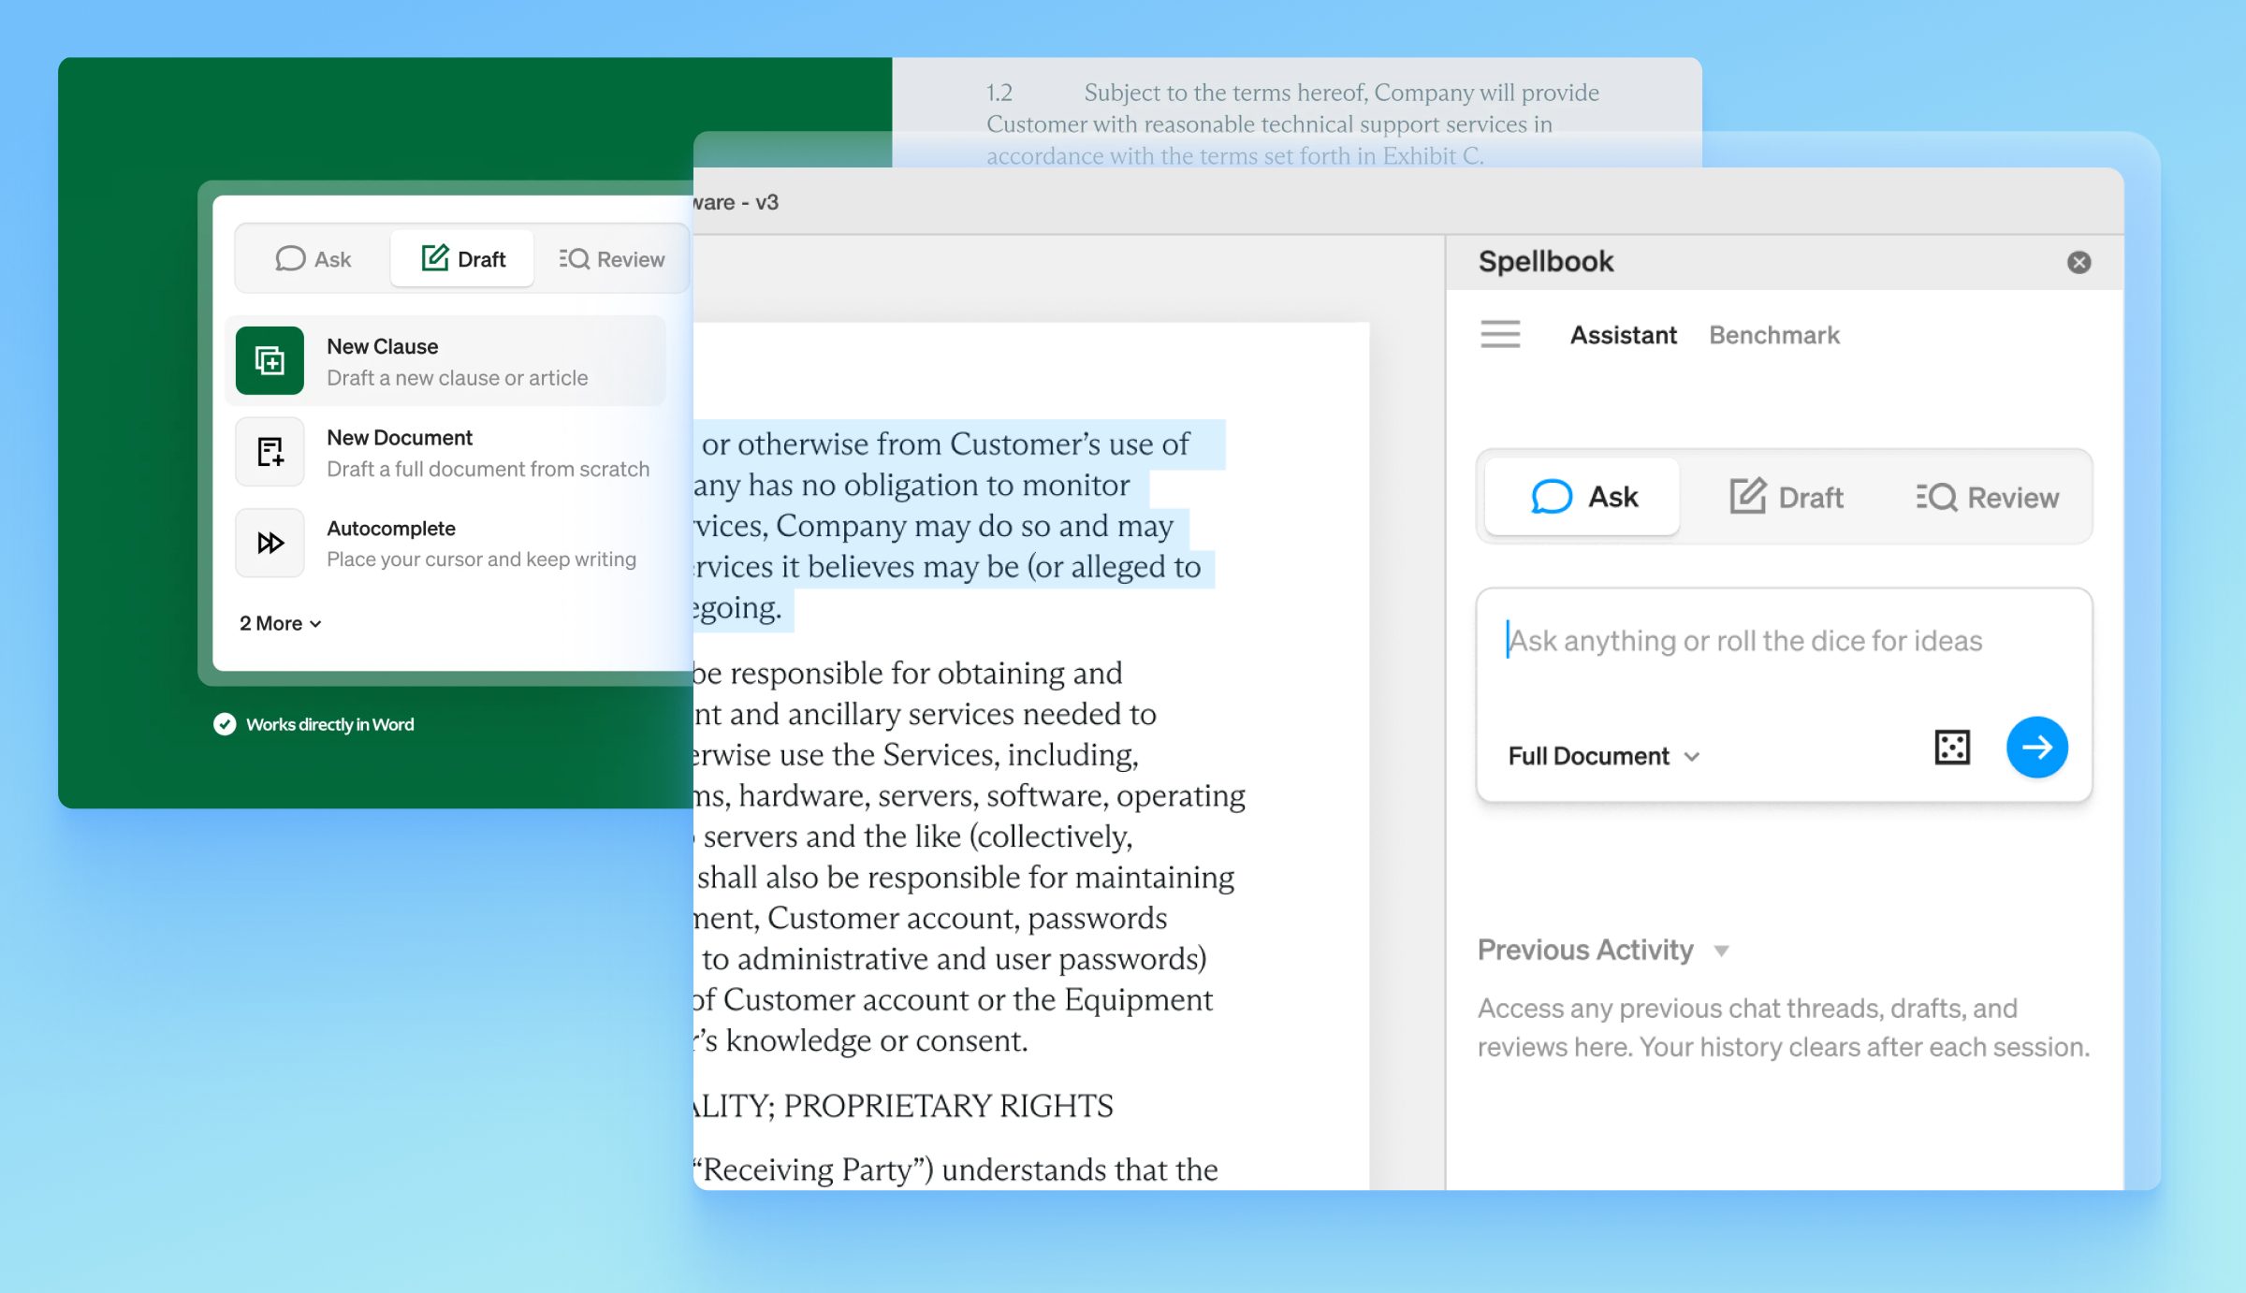Open the Spellbook hamburger menu

click(1500, 334)
